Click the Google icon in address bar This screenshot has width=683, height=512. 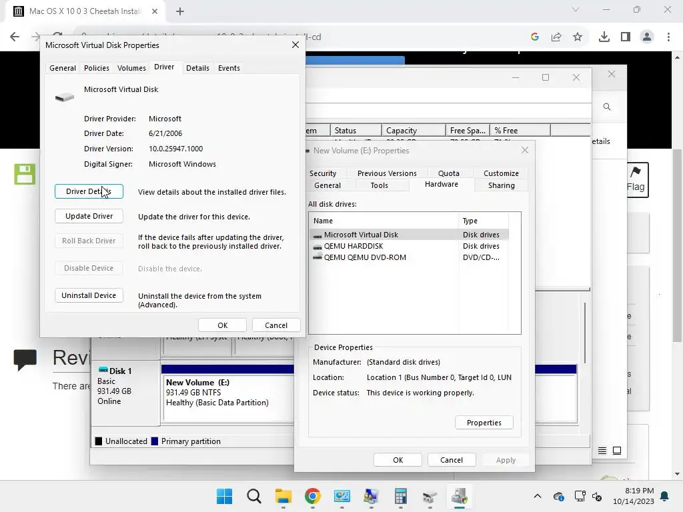535,37
